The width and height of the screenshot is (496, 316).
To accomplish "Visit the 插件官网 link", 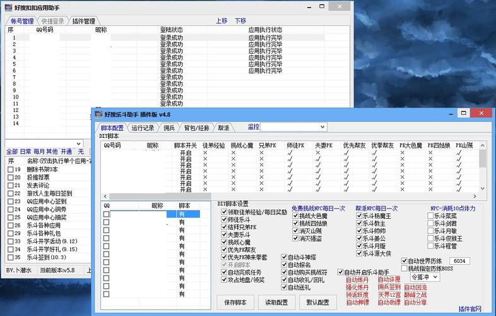I will coord(470,308).
